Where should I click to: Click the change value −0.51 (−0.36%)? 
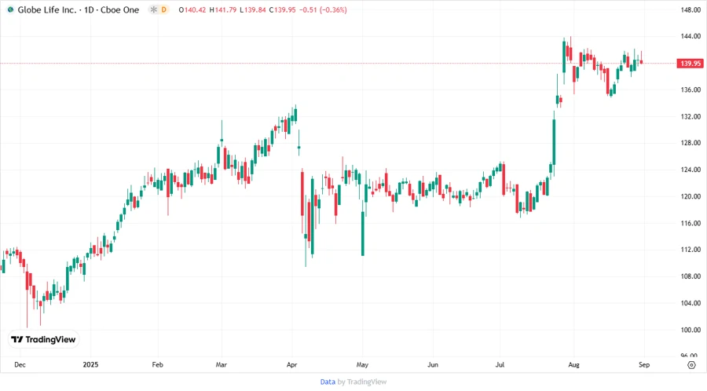pyautogui.click(x=323, y=9)
